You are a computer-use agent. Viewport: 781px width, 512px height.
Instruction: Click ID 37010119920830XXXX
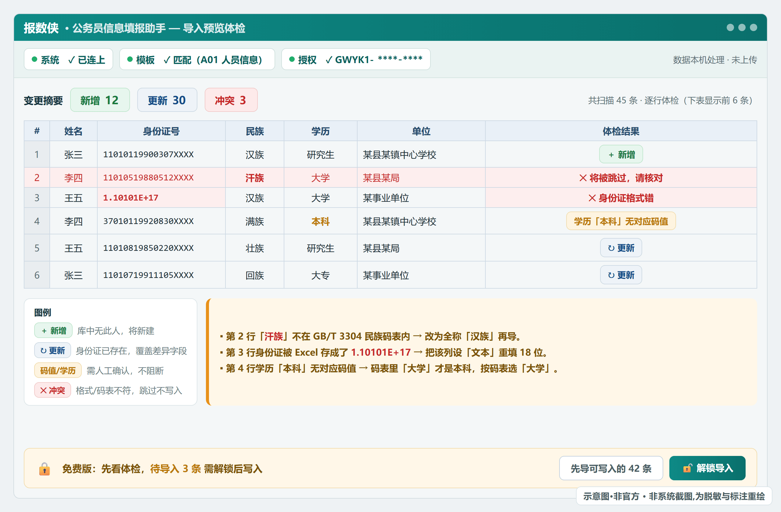pos(148,221)
